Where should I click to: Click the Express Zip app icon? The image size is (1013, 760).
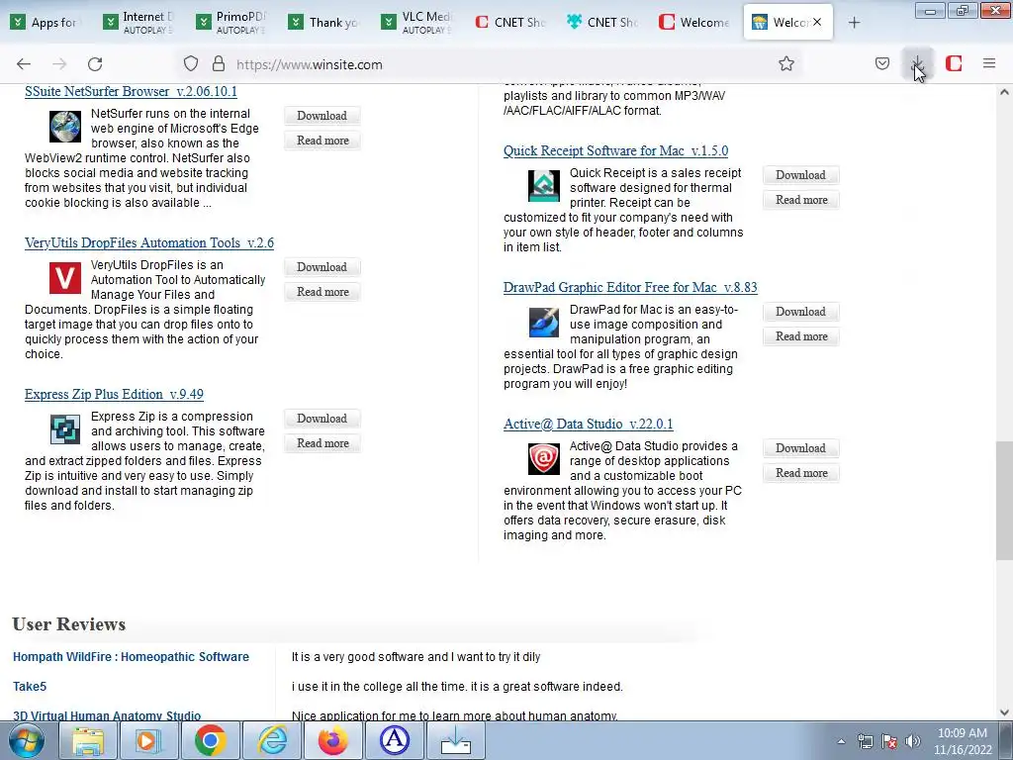pyautogui.click(x=65, y=429)
